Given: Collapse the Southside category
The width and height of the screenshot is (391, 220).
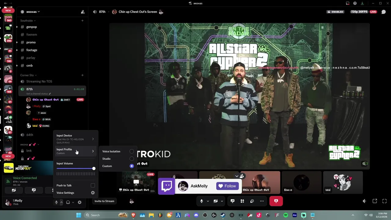Looking at the screenshot, I should [x=28, y=20].
